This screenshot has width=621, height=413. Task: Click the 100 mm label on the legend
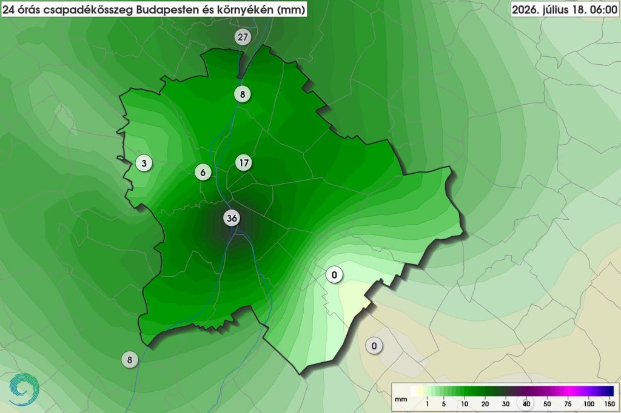(x=589, y=403)
